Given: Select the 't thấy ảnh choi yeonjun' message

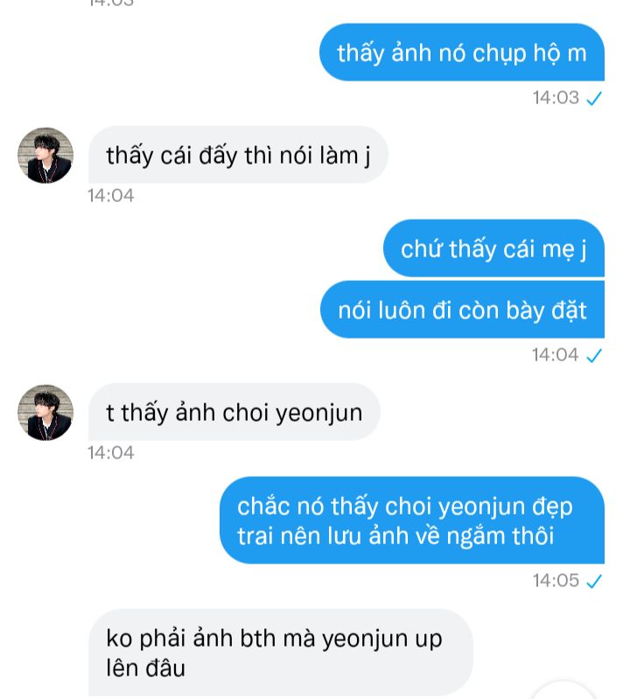Looking at the screenshot, I should coord(234,412).
